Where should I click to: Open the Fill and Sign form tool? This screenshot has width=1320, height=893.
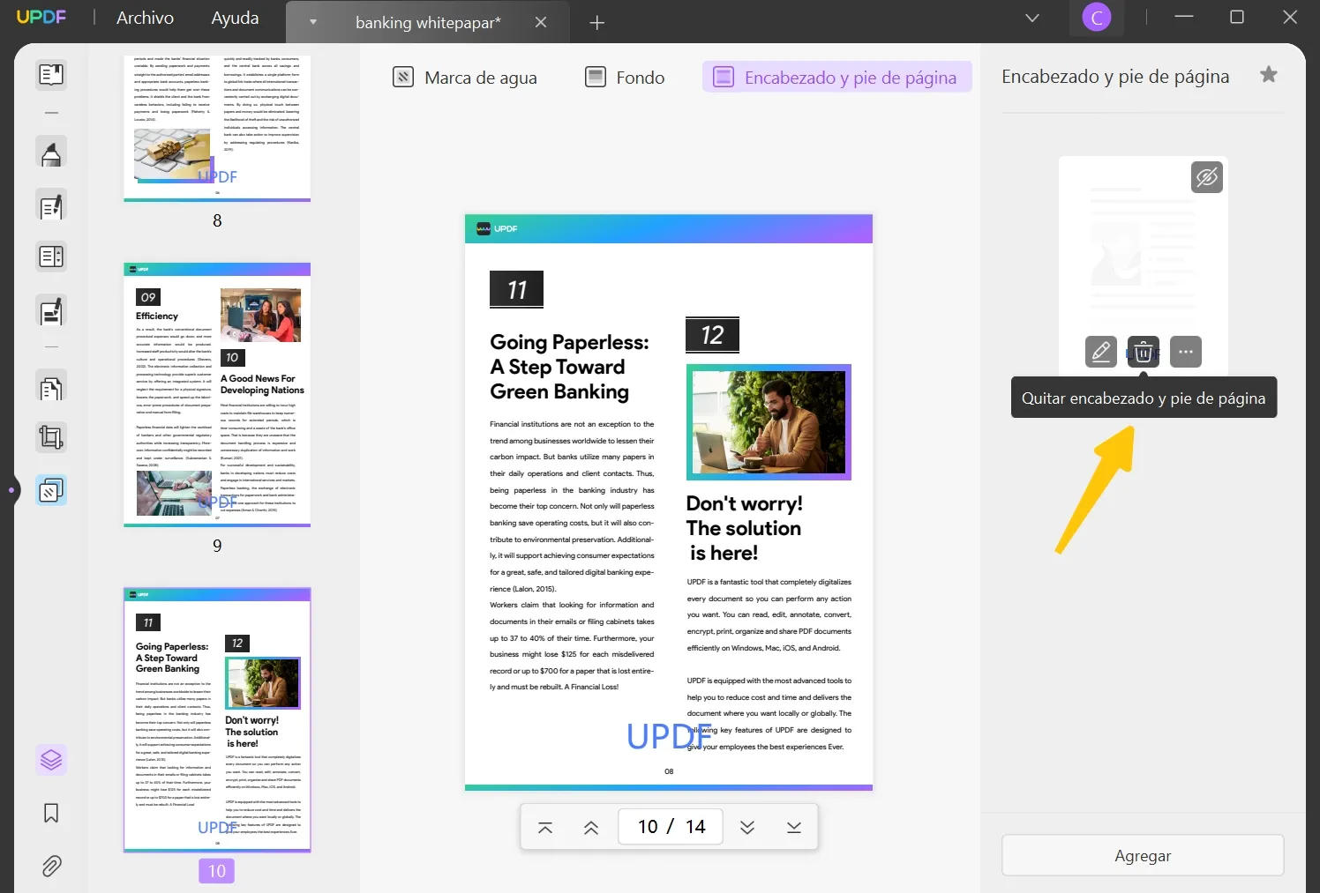51,311
